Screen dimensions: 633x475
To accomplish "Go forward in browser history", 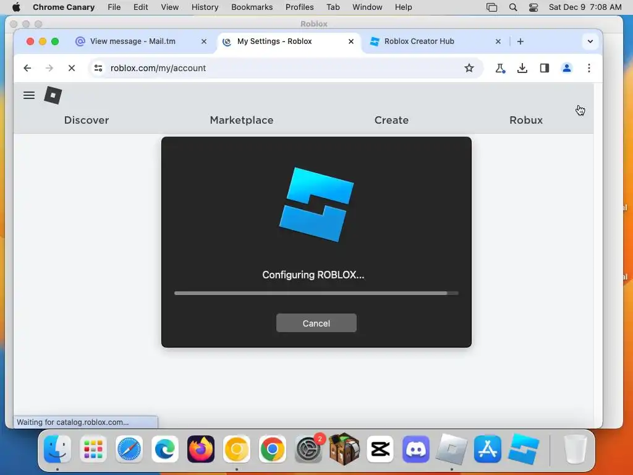I will [49, 68].
